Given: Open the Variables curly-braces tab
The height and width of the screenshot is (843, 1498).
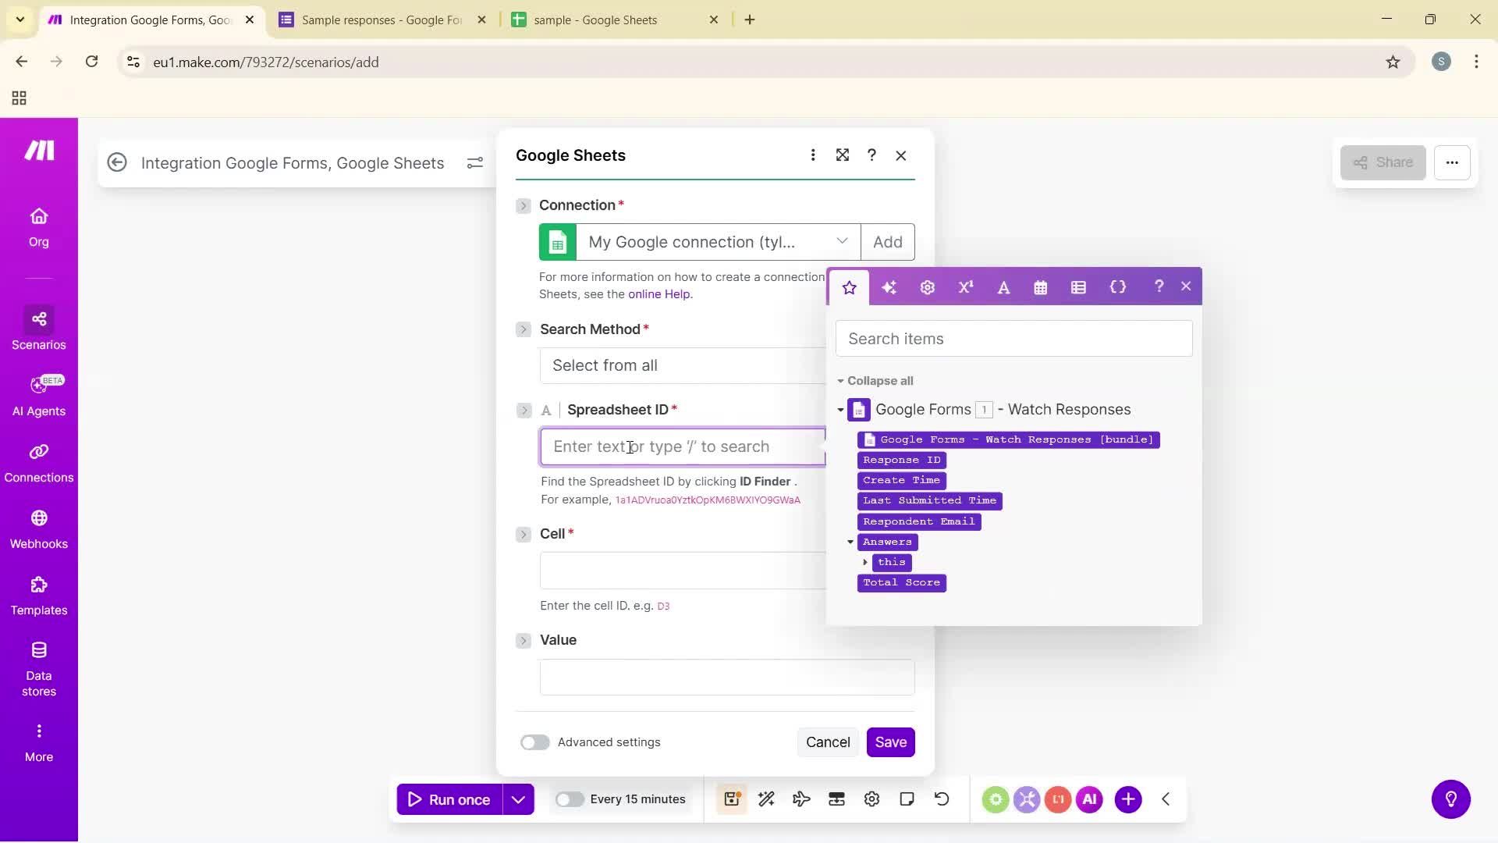Looking at the screenshot, I should (x=1118, y=287).
